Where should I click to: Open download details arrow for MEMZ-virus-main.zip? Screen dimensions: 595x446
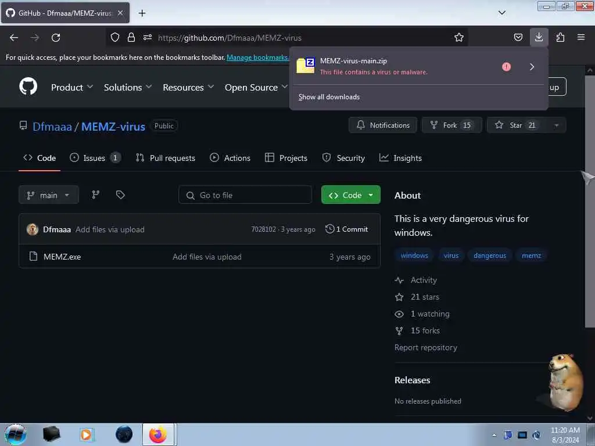pyautogui.click(x=532, y=67)
